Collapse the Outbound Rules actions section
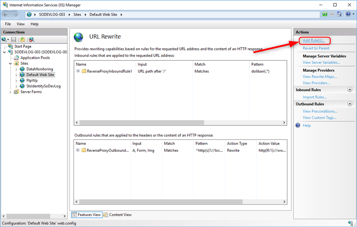 click(x=350, y=104)
